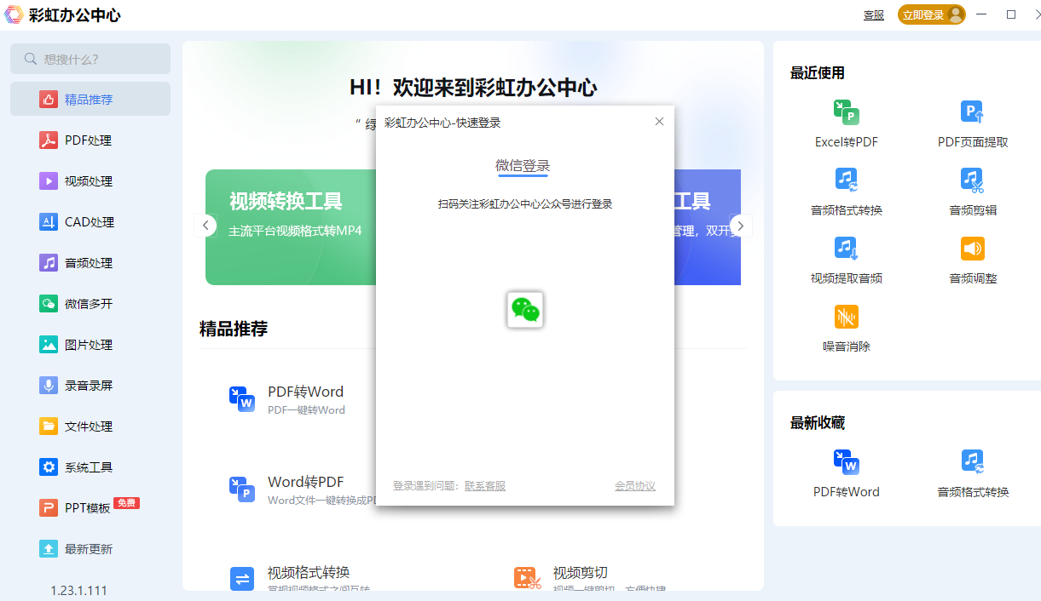Click the WeChat icon in login dialog

(x=525, y=310)
